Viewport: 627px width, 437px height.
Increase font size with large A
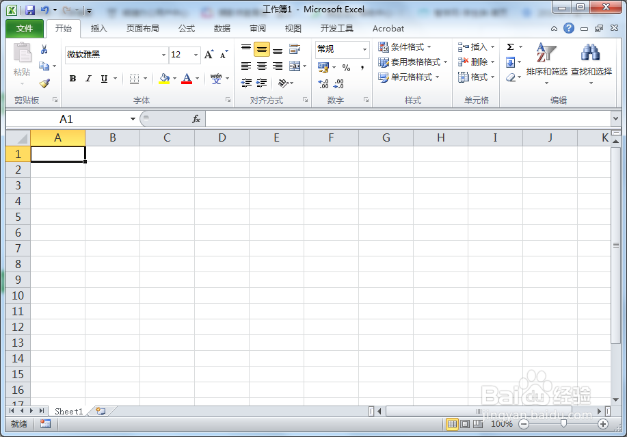pos(209,55)
